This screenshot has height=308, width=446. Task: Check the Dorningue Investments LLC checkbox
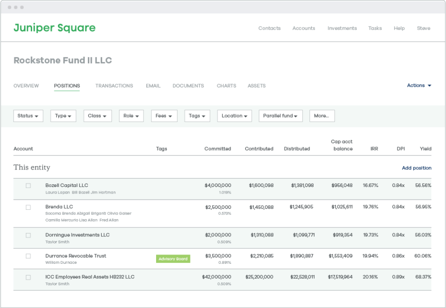click(28, 235)
